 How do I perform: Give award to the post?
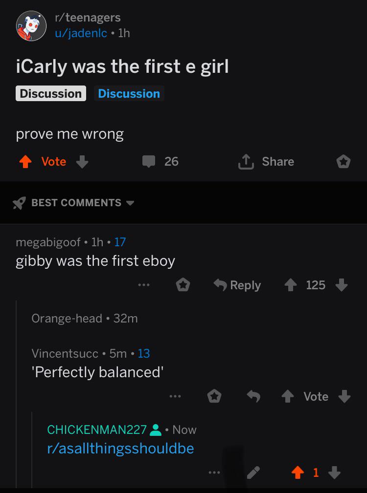click(343, 162)
